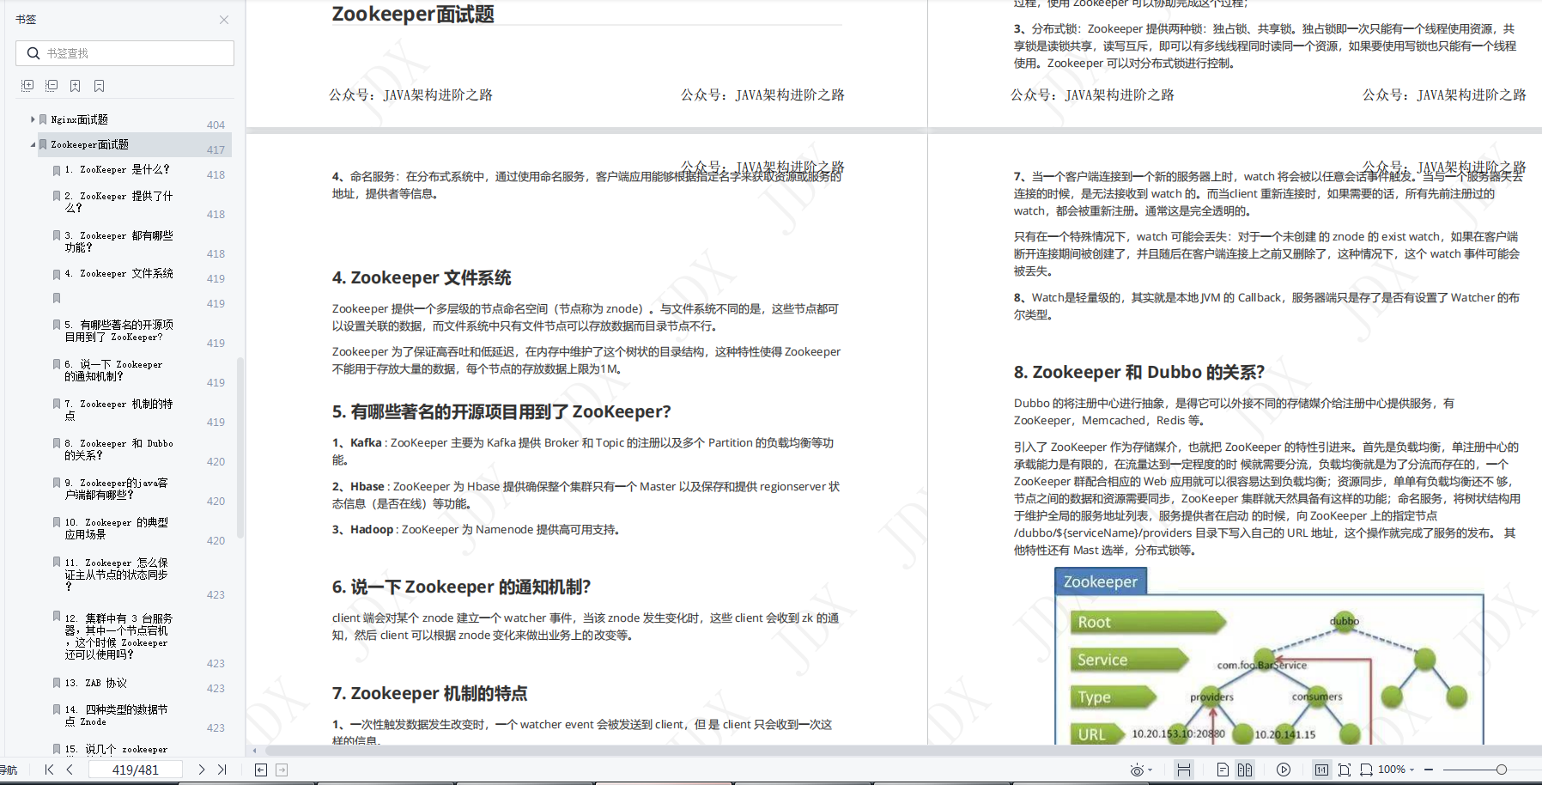This screenshot has width=1542, height=785.
Task: Open the Zookeeper面试题 bookmark entry
Action: coord(89,144)
